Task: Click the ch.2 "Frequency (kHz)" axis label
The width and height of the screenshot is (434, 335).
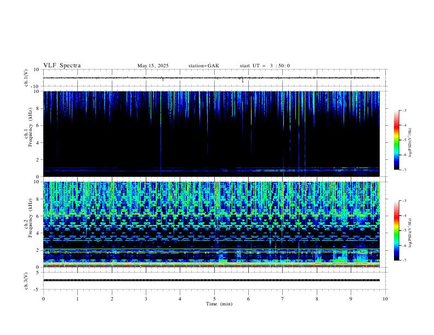Action: [30, 218]
